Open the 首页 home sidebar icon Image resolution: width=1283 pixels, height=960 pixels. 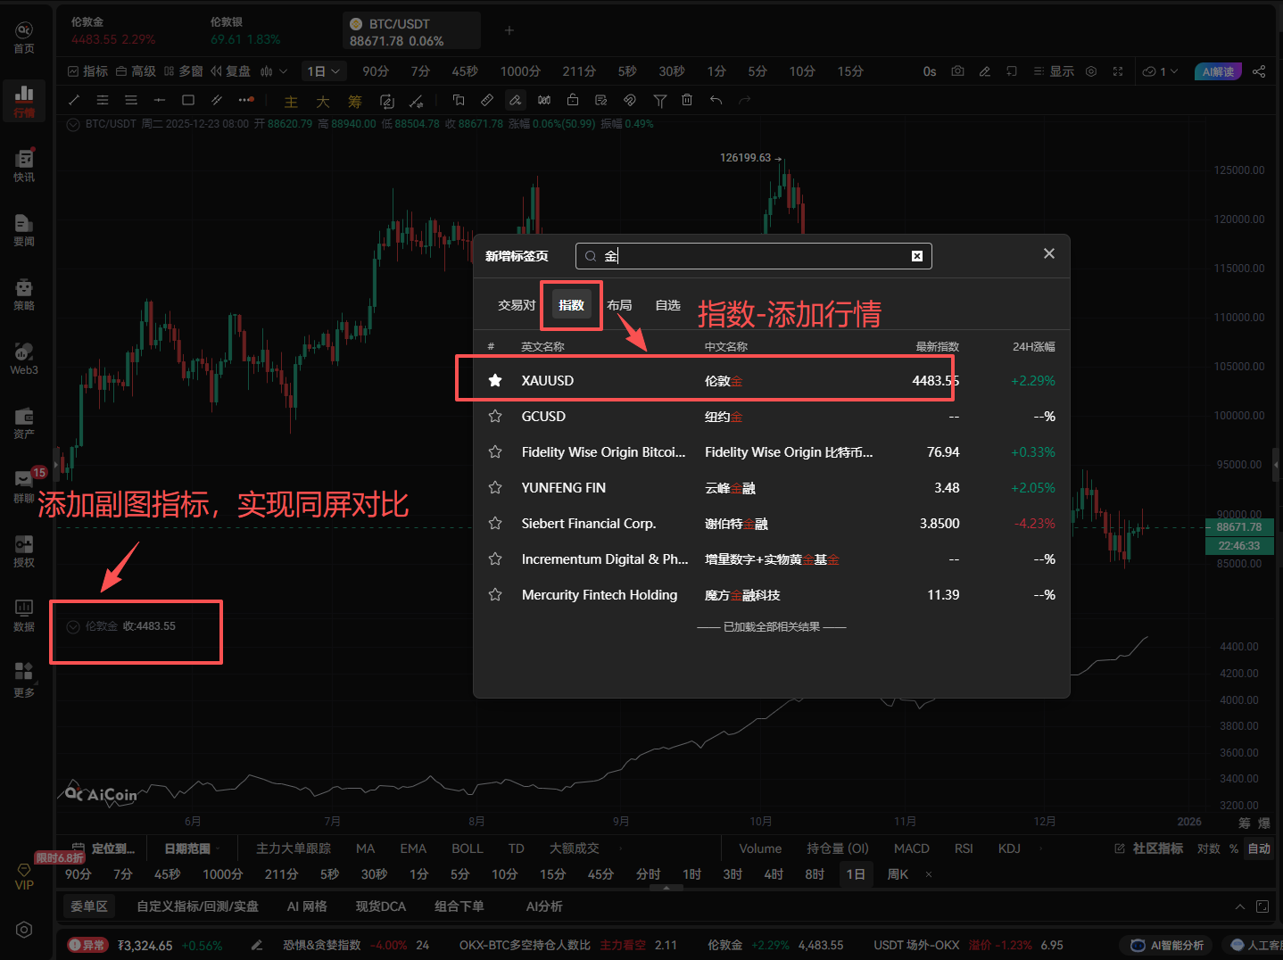coord(24,37)
